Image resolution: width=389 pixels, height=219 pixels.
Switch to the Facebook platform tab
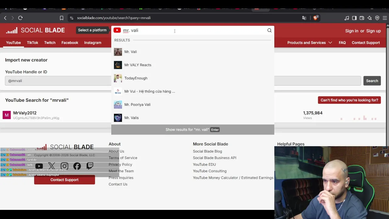click(70, 43)
